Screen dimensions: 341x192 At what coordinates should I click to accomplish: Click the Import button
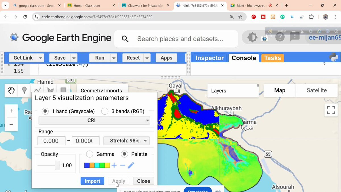coord(92,181)
